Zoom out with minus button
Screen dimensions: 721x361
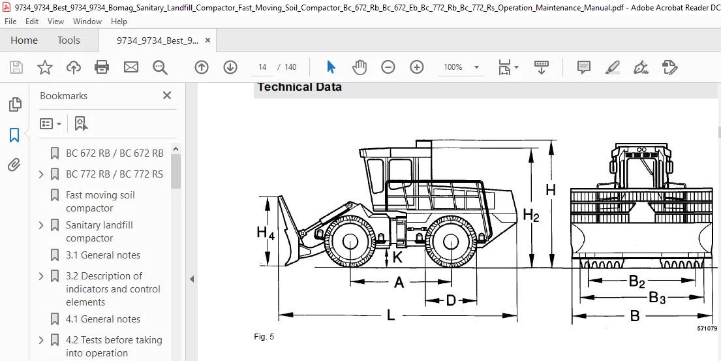pos(388,67)
